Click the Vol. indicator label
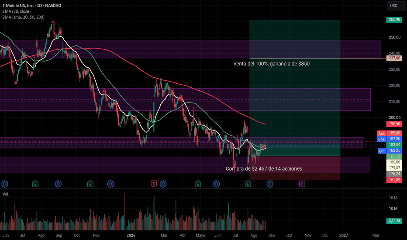407x240 pixels. [x=6, y=194]
